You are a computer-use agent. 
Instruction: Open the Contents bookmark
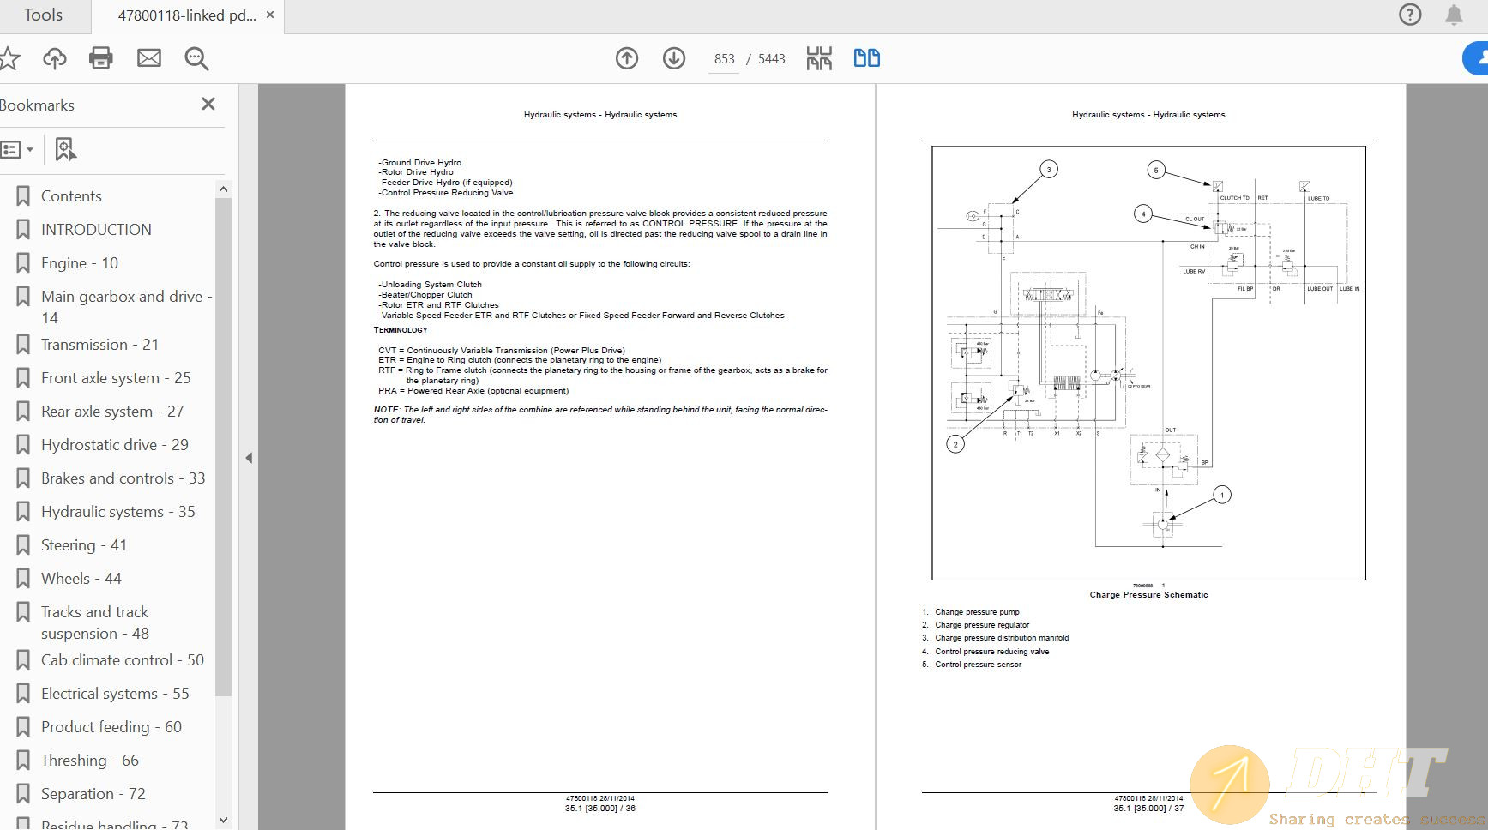pos(71,196)
